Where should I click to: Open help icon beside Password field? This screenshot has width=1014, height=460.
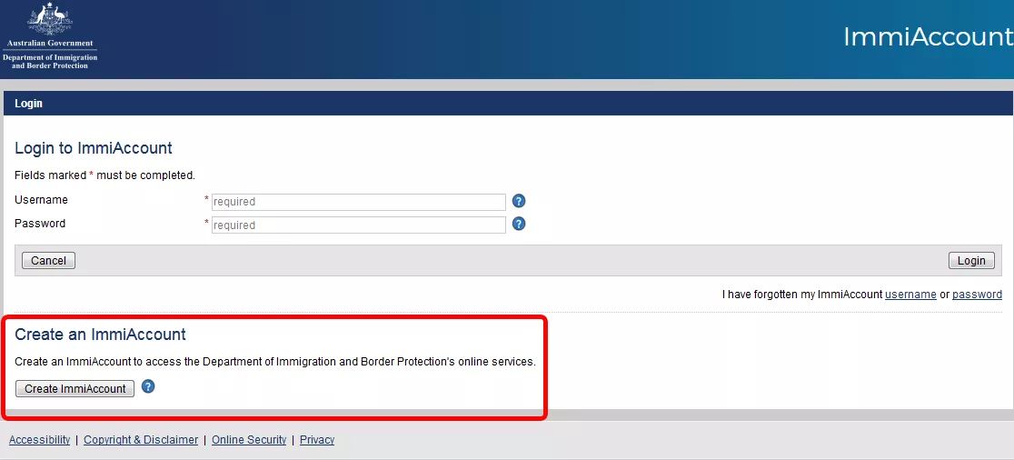pyautogui.click(x=519, y=224)
